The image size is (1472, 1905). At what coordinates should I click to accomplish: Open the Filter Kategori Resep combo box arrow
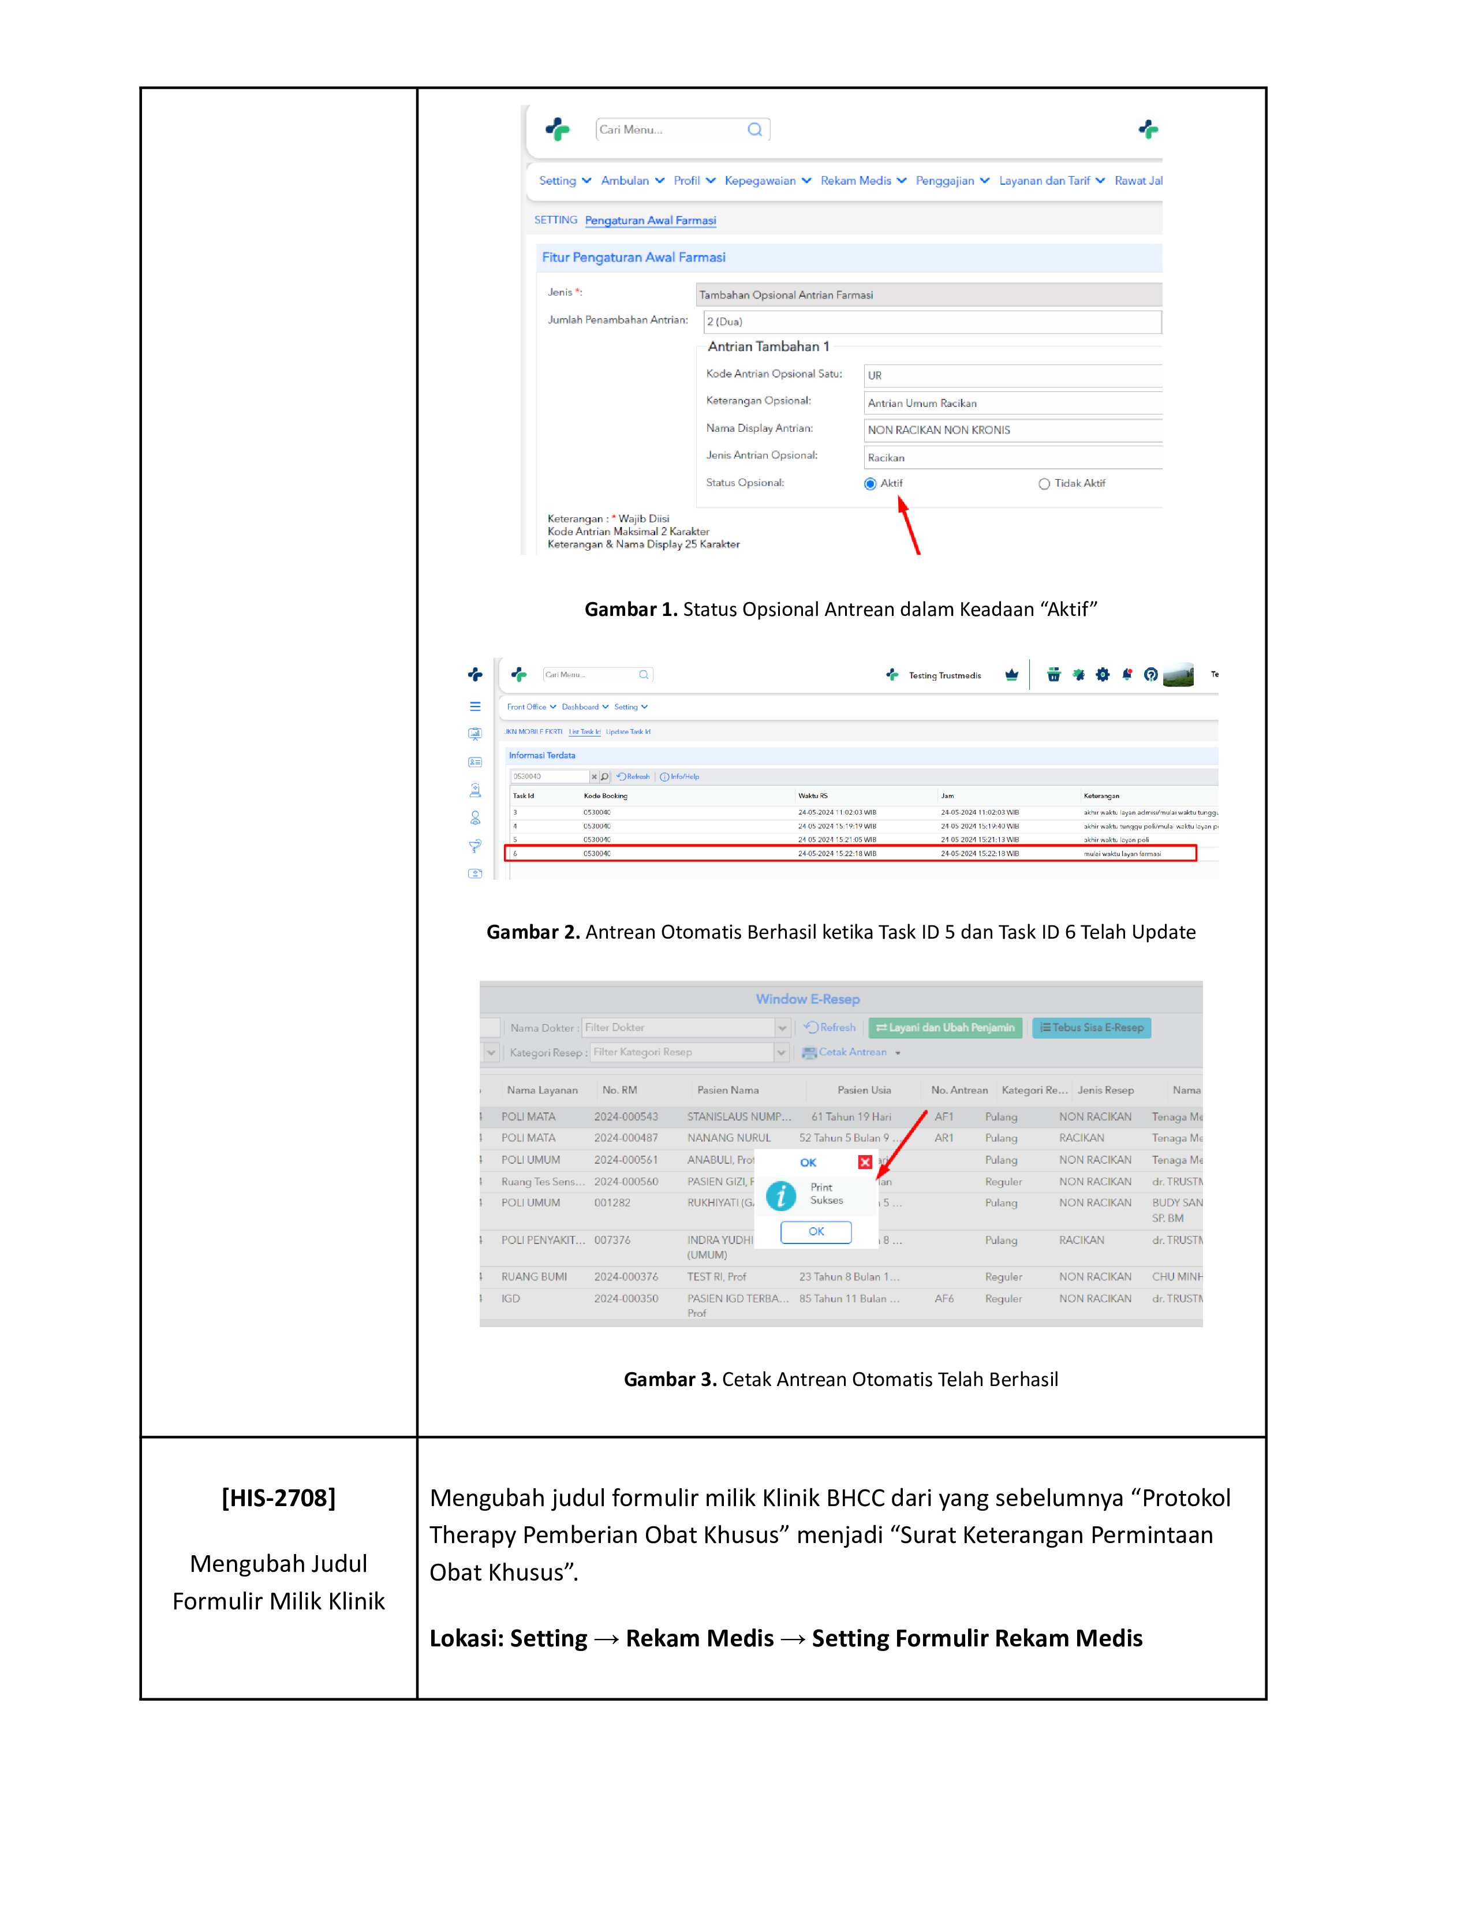[x=782, y=1053]
